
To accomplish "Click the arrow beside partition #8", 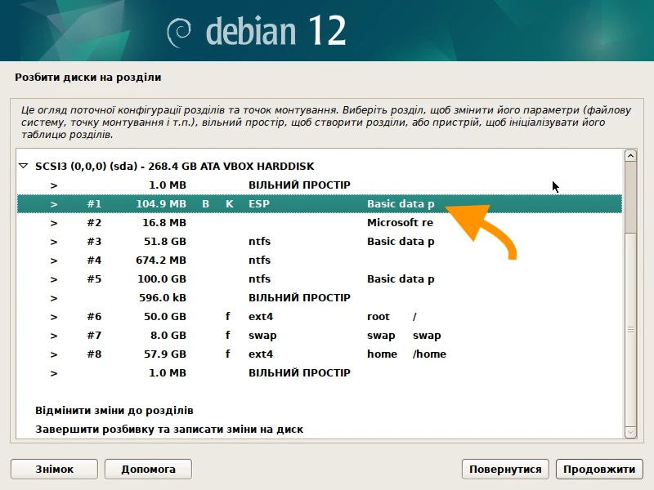I will tap(54, 354).
